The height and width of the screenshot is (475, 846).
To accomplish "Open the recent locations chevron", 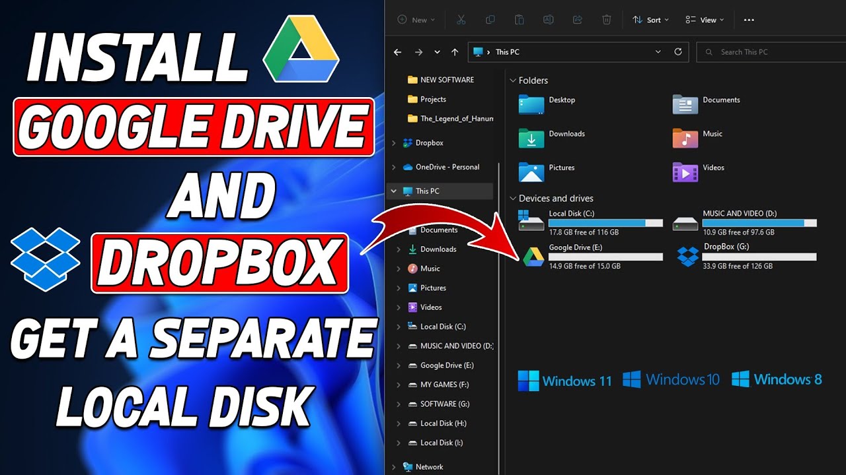I will (437, 51).
